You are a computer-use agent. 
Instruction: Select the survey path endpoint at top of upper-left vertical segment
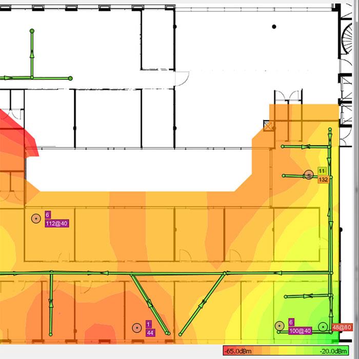point(32,31)
